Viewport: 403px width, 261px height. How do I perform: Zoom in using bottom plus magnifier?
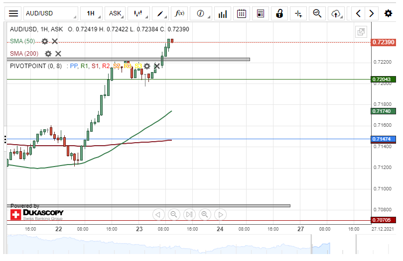point(204,215)
